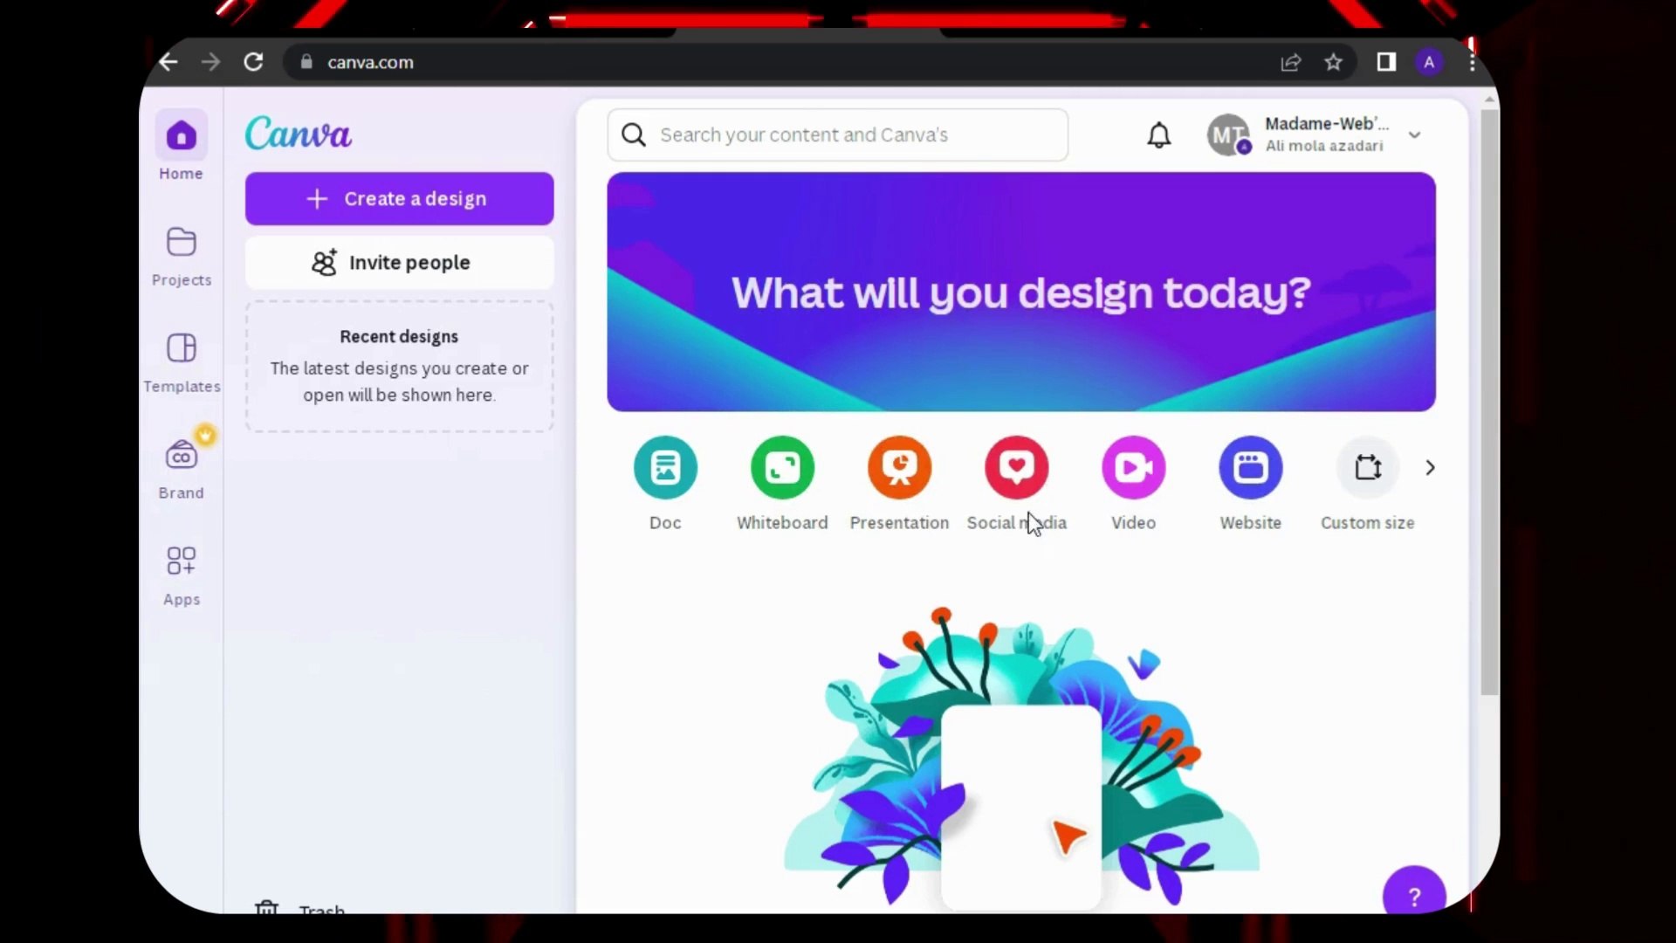Image resolution: width=1676 pixels, height=943 pixels.
Task: Click the Create a design button
Action: (x=399, y=198)
